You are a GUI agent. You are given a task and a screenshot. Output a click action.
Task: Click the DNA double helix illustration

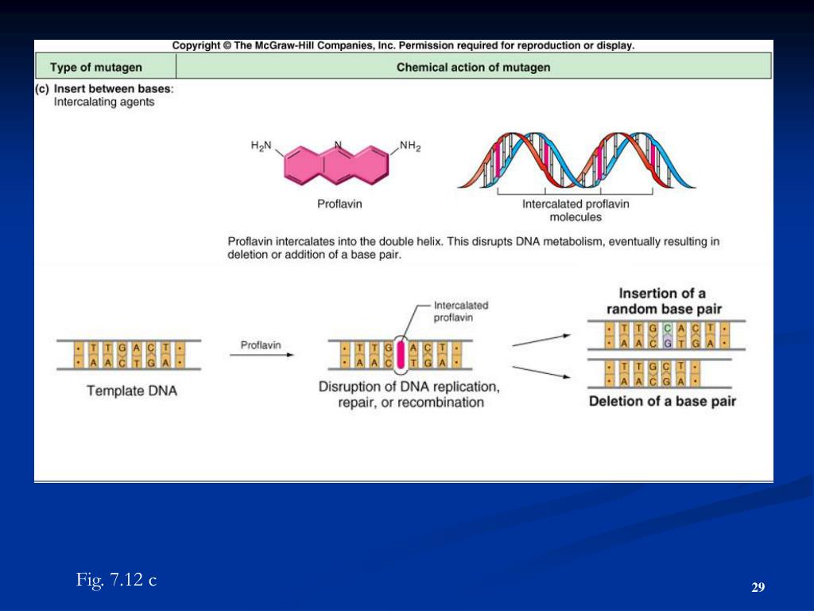coord(576,160)
